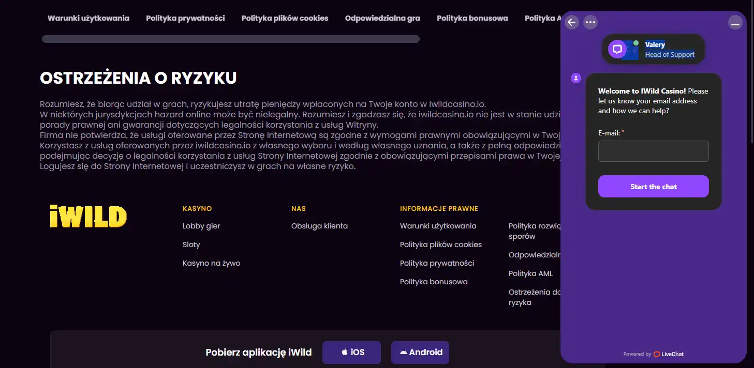Click footer link Polityka prywatności
Screen dimensions: 754x368
437,263
